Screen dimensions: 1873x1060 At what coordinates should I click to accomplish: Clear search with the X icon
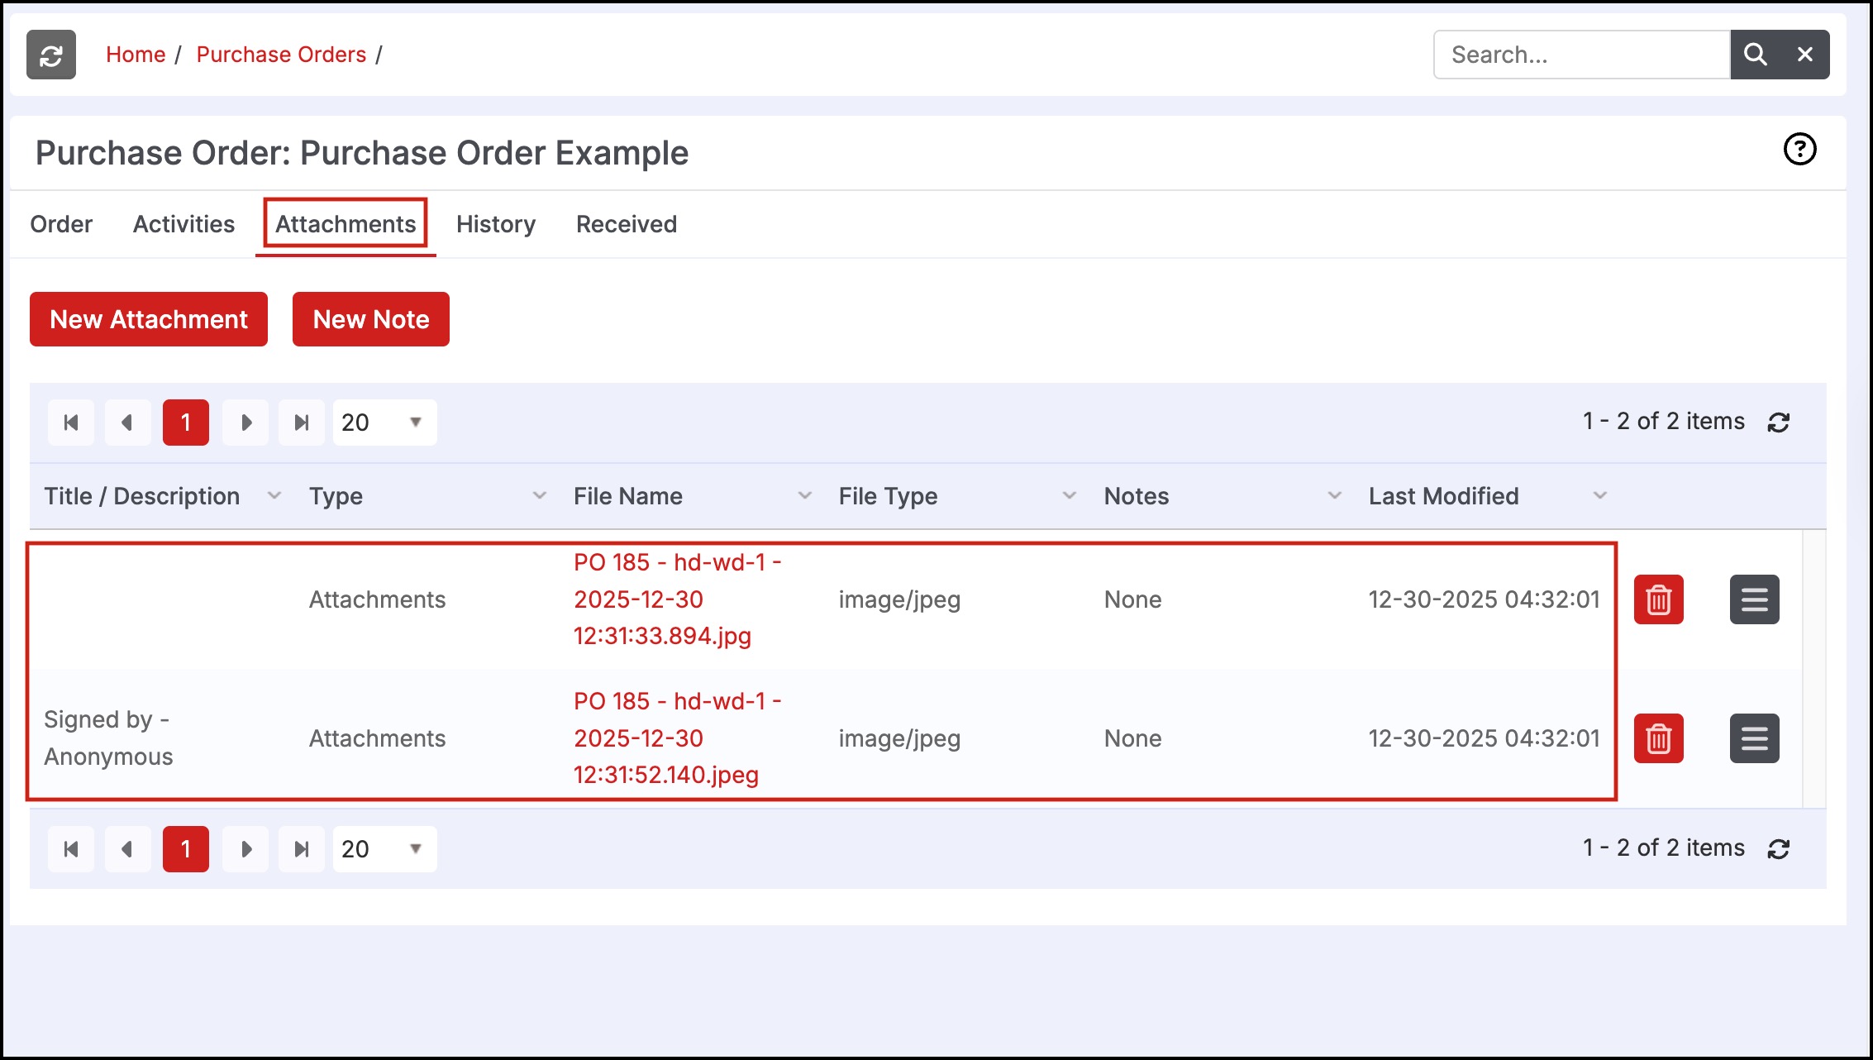(1804, 55)
